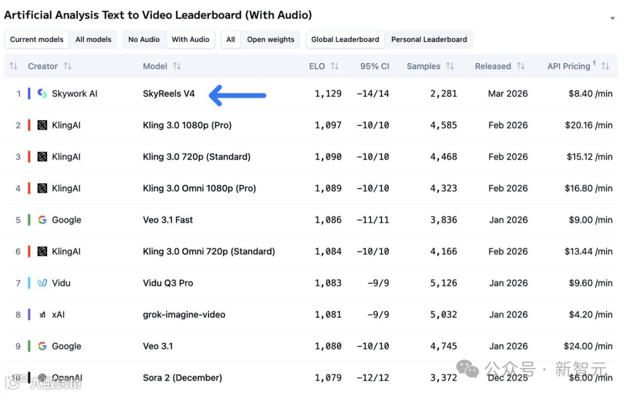Show the Global Leaderboard
This screenshot has height=394, width=627.
345,39
